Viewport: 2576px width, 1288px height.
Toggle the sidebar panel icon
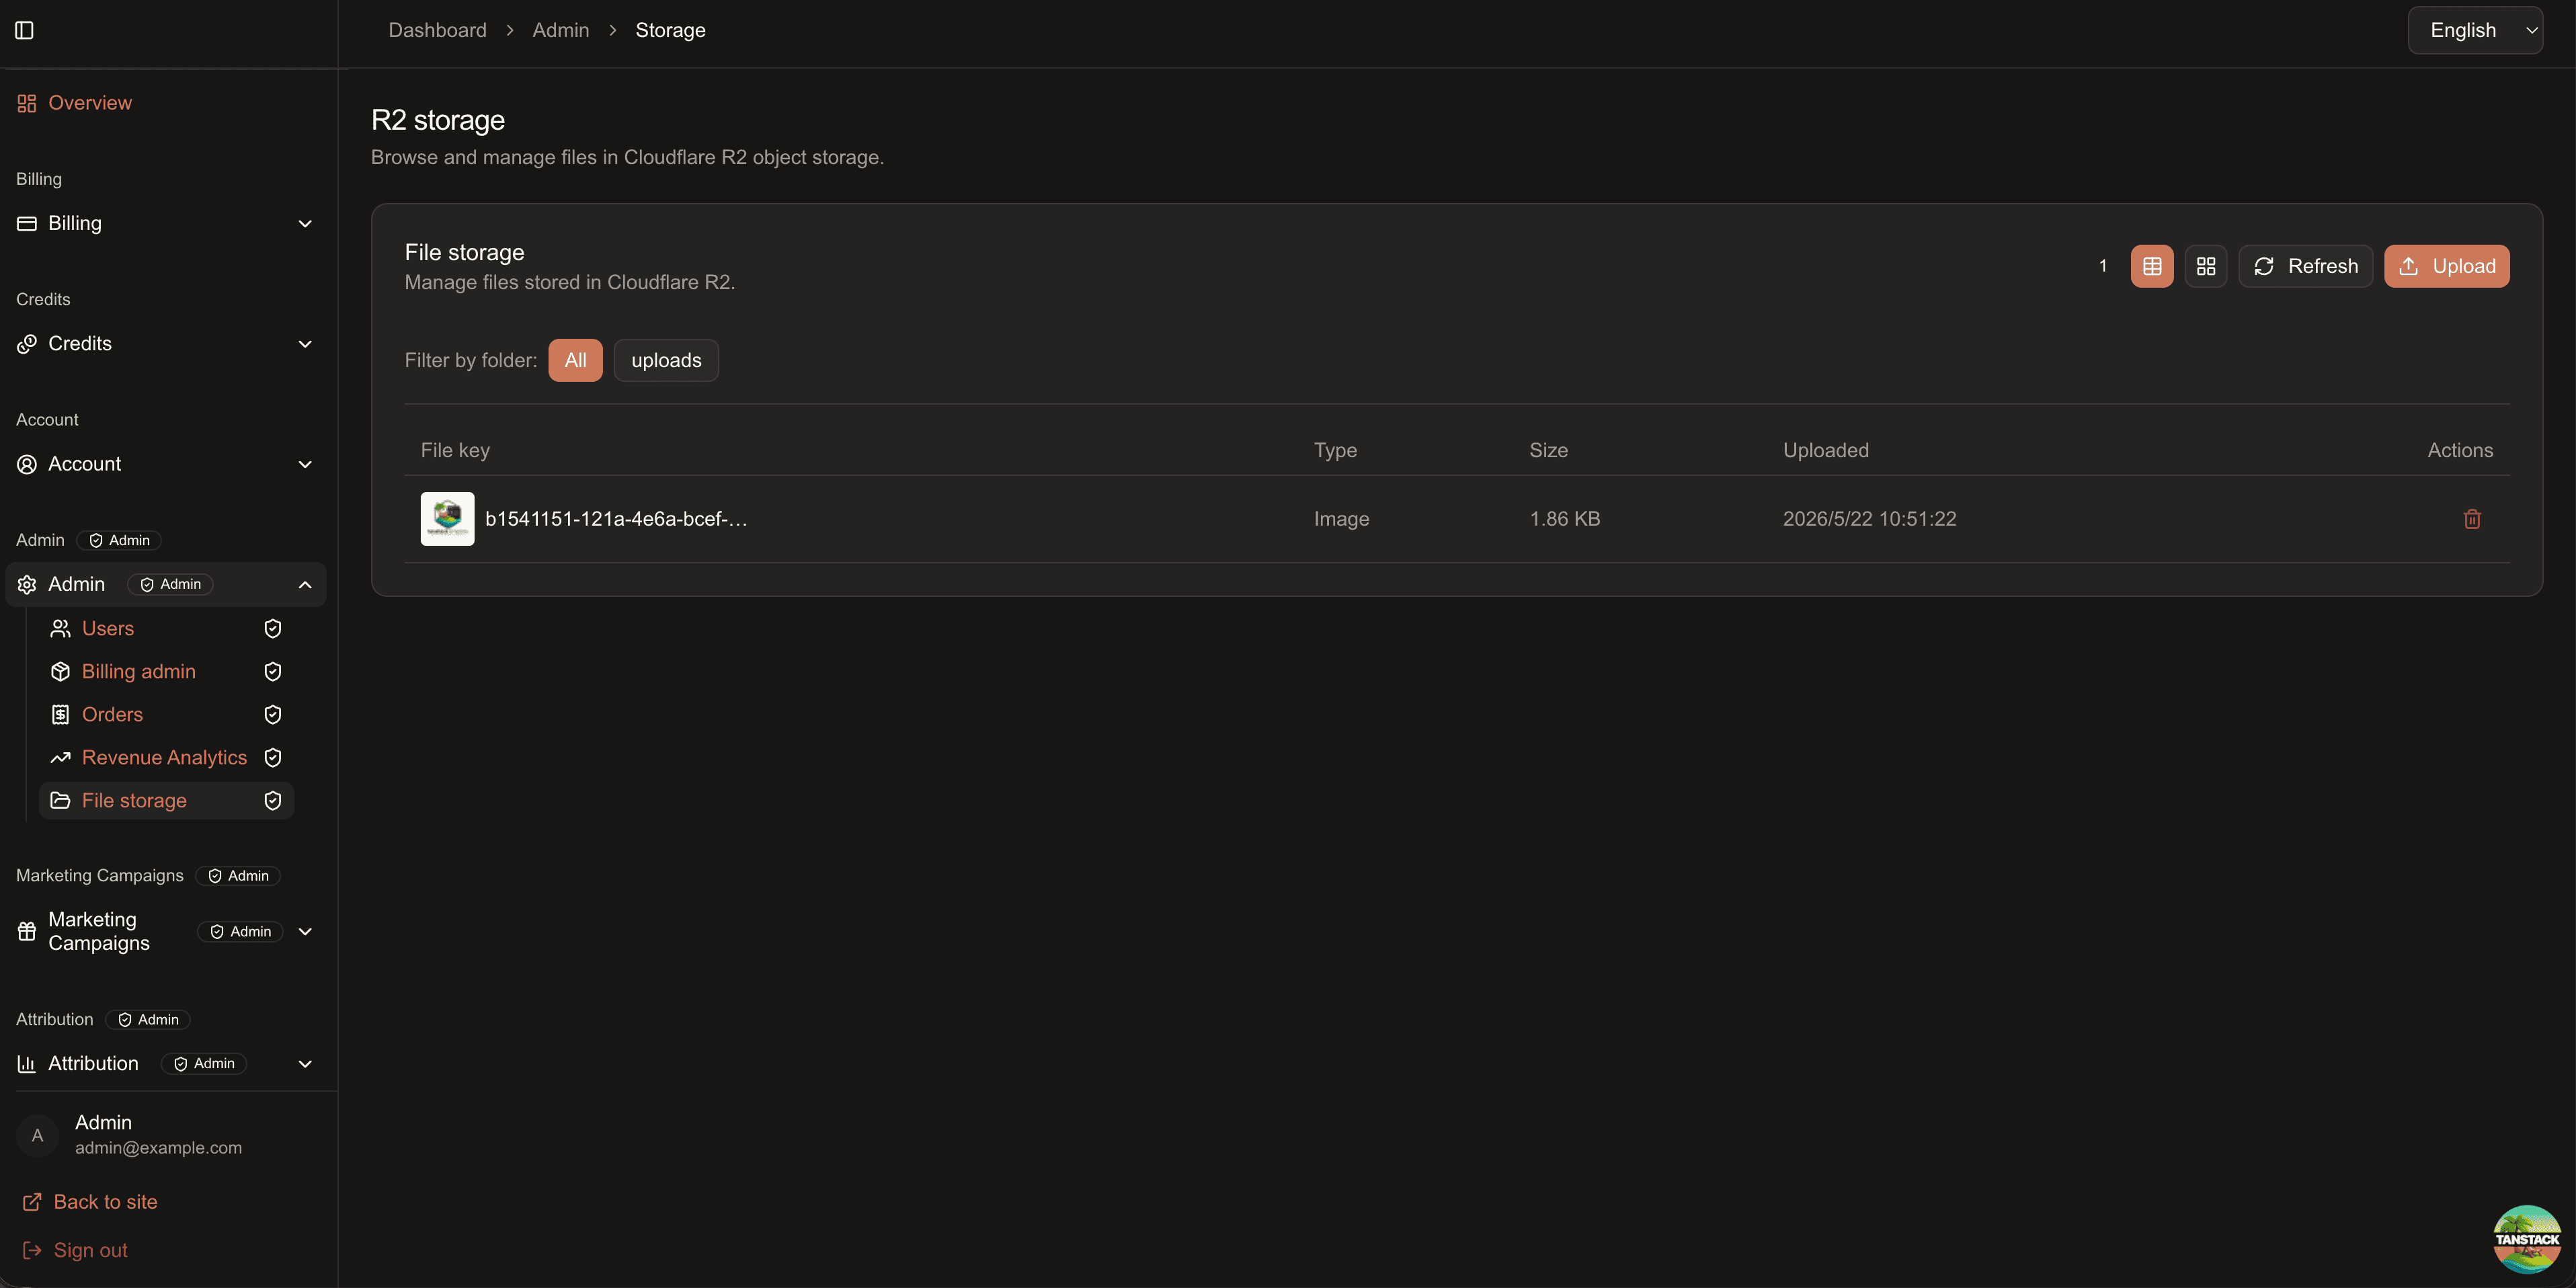25,30
